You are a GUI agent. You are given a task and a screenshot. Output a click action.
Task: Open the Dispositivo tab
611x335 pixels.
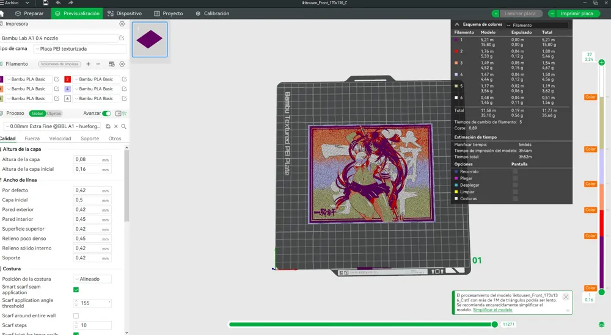(x=125, y=13)
